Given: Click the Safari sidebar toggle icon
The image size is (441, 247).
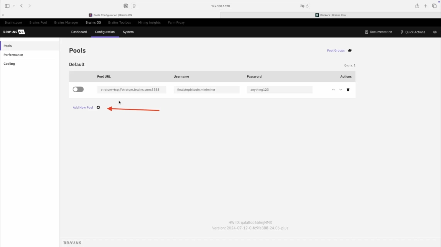Looking at the screenshot, I should (7, 6).
